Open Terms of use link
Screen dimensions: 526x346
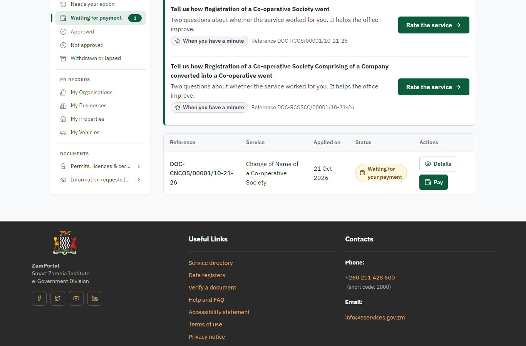(205, 324)
